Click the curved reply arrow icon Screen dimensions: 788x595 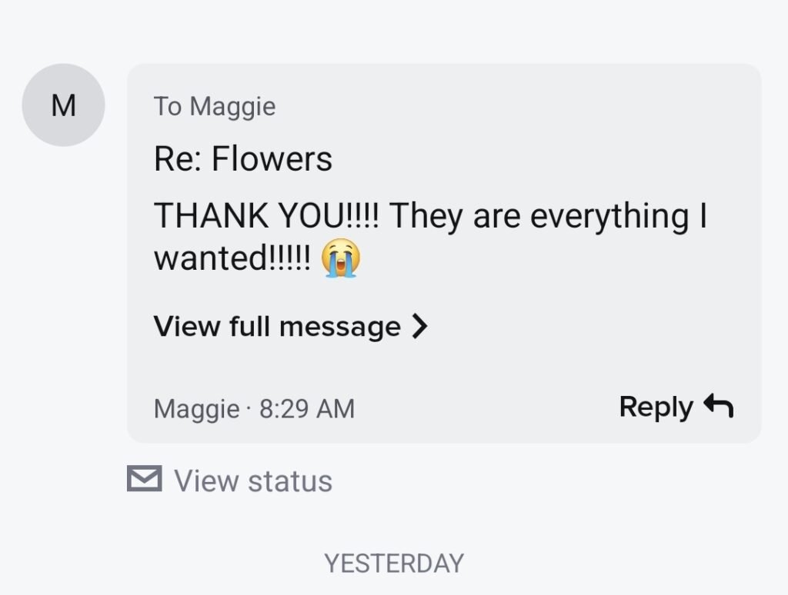tap(719, 406)
